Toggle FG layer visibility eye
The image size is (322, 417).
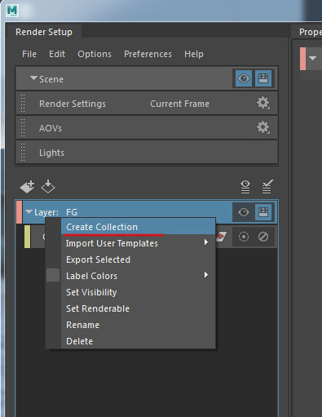pyautogui.click(x=244, y=212)
